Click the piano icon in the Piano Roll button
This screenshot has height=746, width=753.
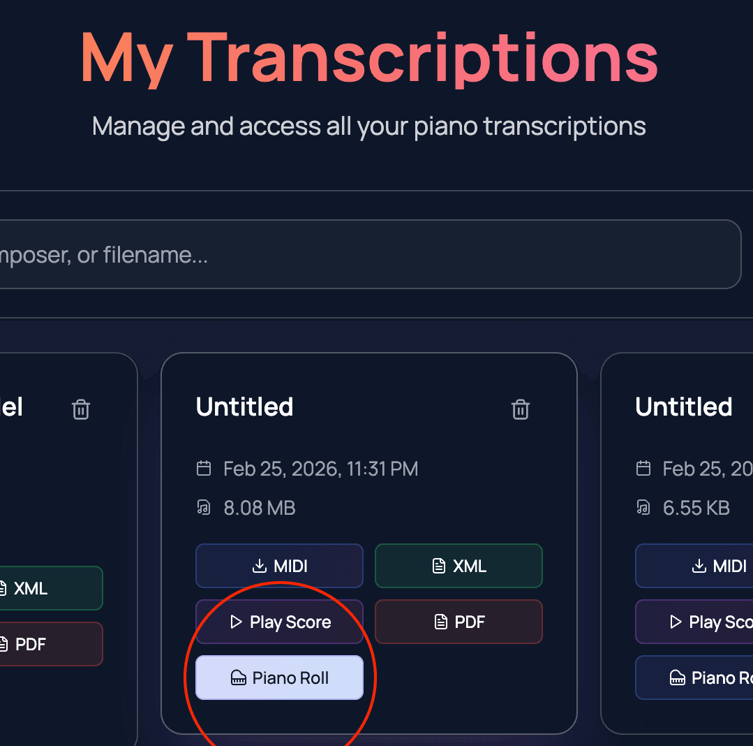click(x=240, y=678)
